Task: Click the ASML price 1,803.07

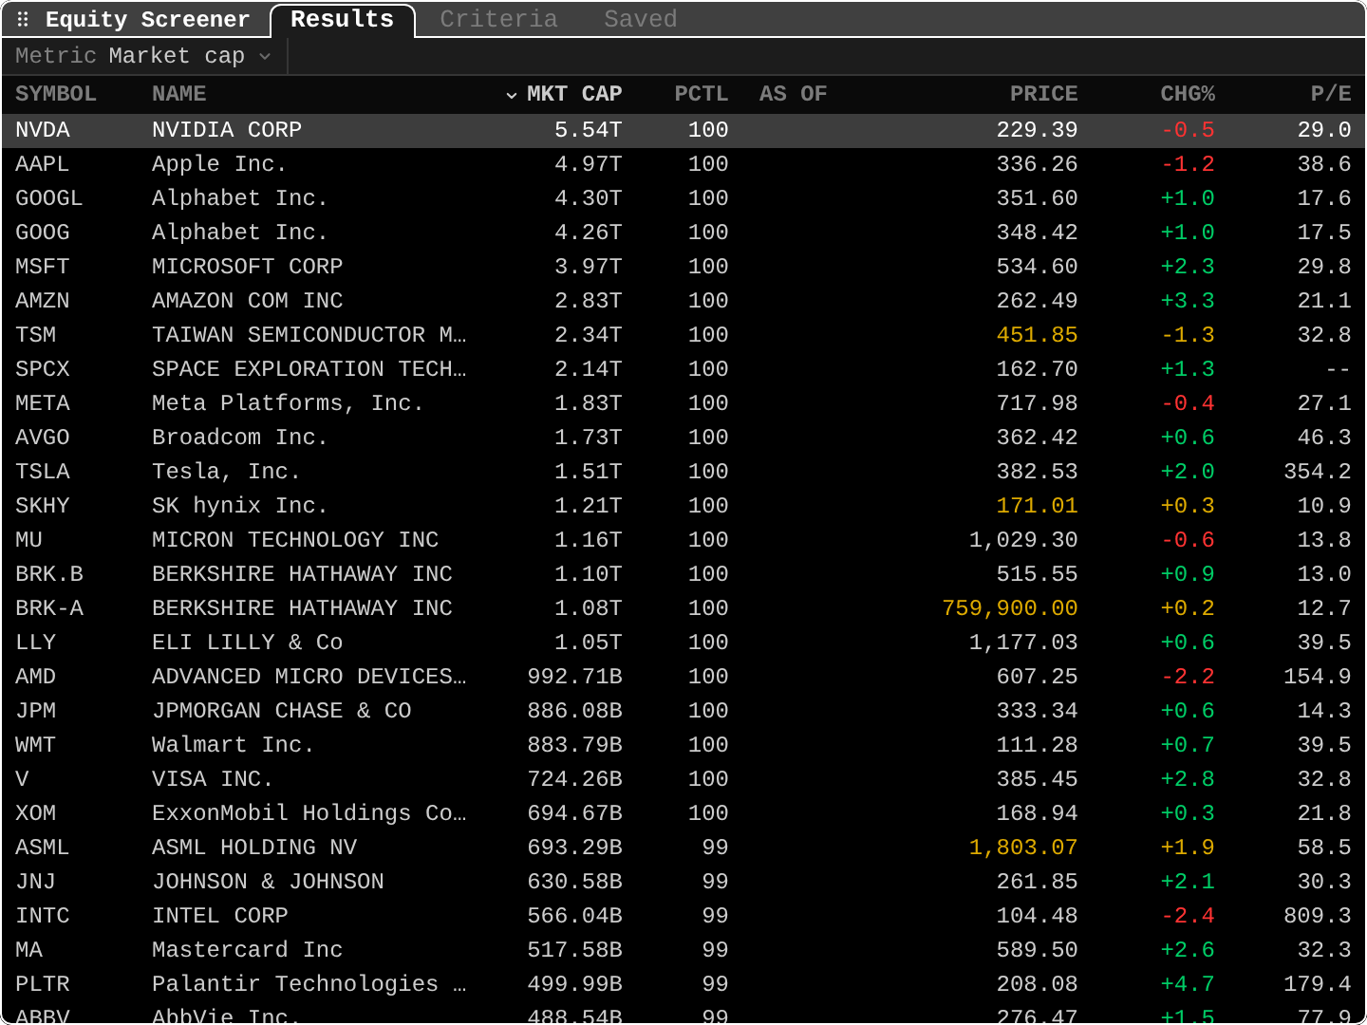Action: tap(1023, 848)
